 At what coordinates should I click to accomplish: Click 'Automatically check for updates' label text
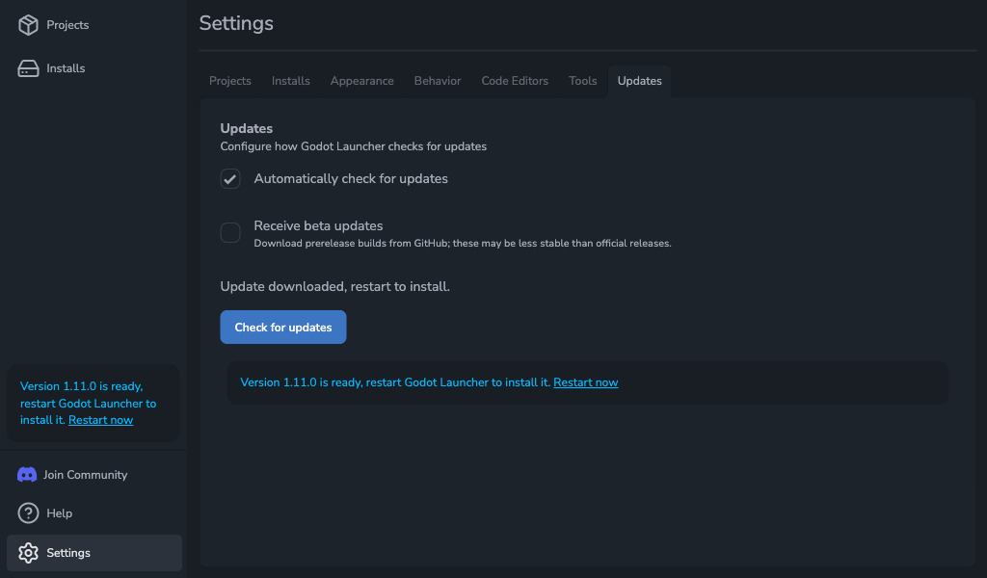coord(351,178)
